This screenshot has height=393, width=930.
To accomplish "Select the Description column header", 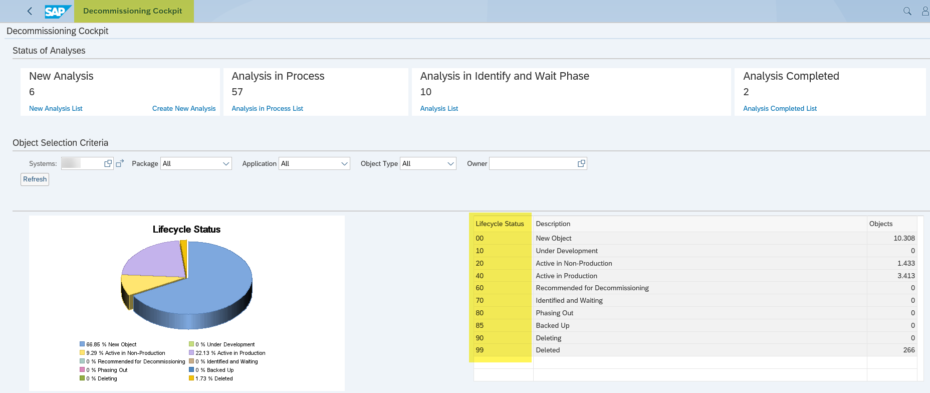I will pos(700,224).
